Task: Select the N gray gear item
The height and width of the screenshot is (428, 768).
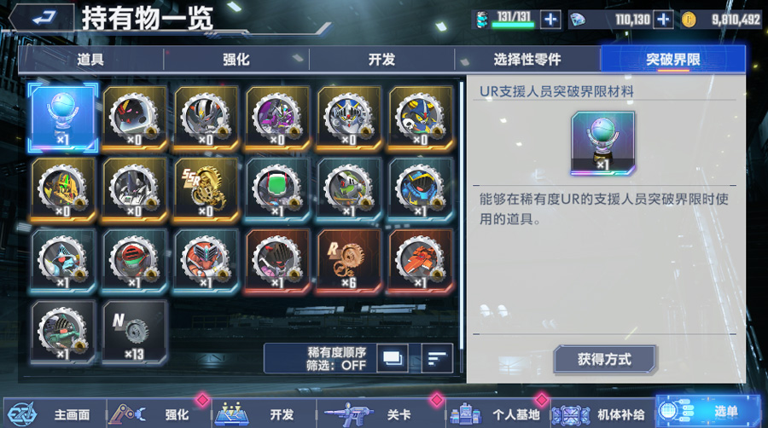Action: [134, 333]
